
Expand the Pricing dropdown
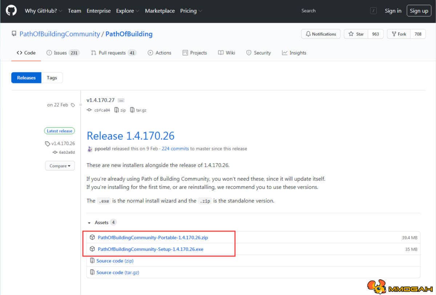click(x=191, y=11)
